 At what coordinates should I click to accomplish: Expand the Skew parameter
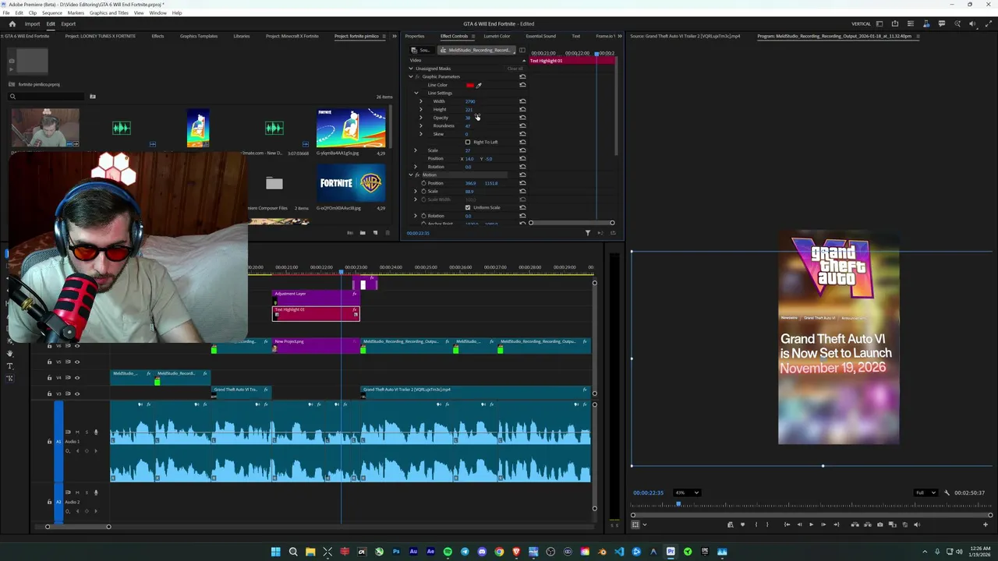click(421, 134)
